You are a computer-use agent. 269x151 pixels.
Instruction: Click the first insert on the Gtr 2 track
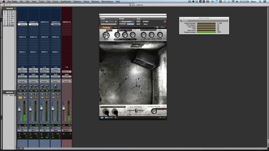click(x=34, y=24)
